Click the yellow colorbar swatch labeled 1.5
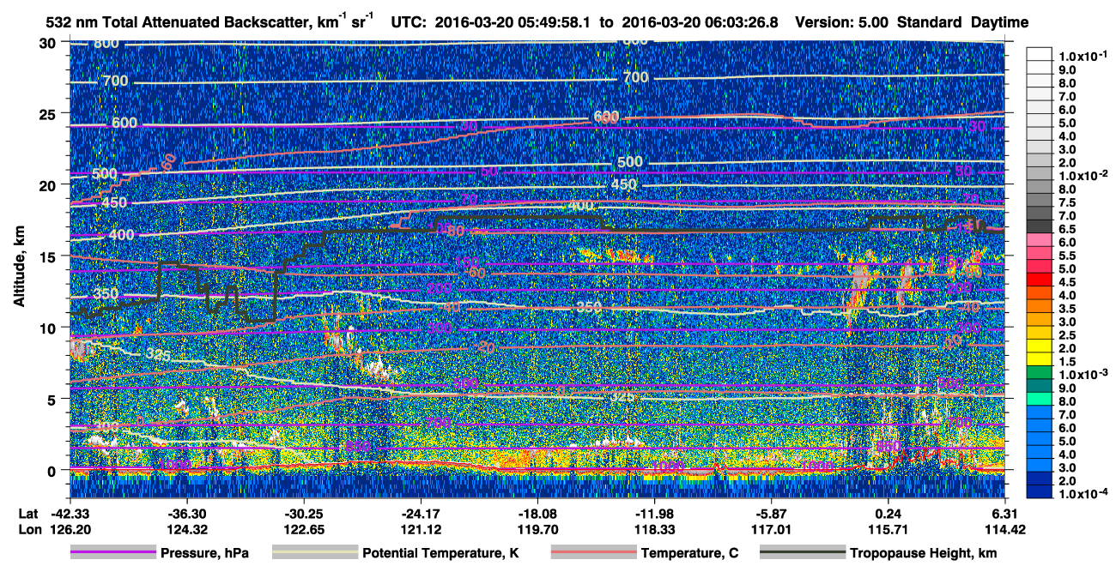1116x572 pixels. pyautogui.click(x=1040, y=360)
